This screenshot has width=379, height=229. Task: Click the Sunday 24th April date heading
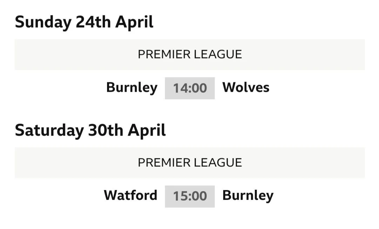84,22
